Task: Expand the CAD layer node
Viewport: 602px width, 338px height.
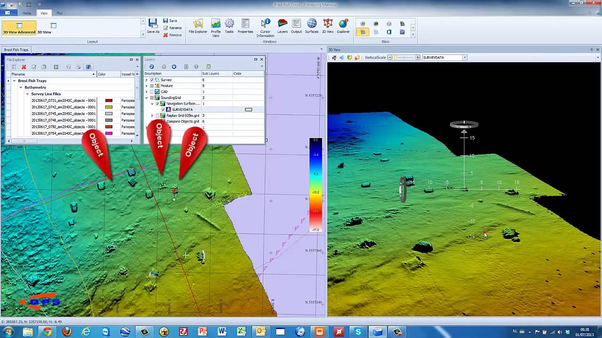Action: pos(146,92)
